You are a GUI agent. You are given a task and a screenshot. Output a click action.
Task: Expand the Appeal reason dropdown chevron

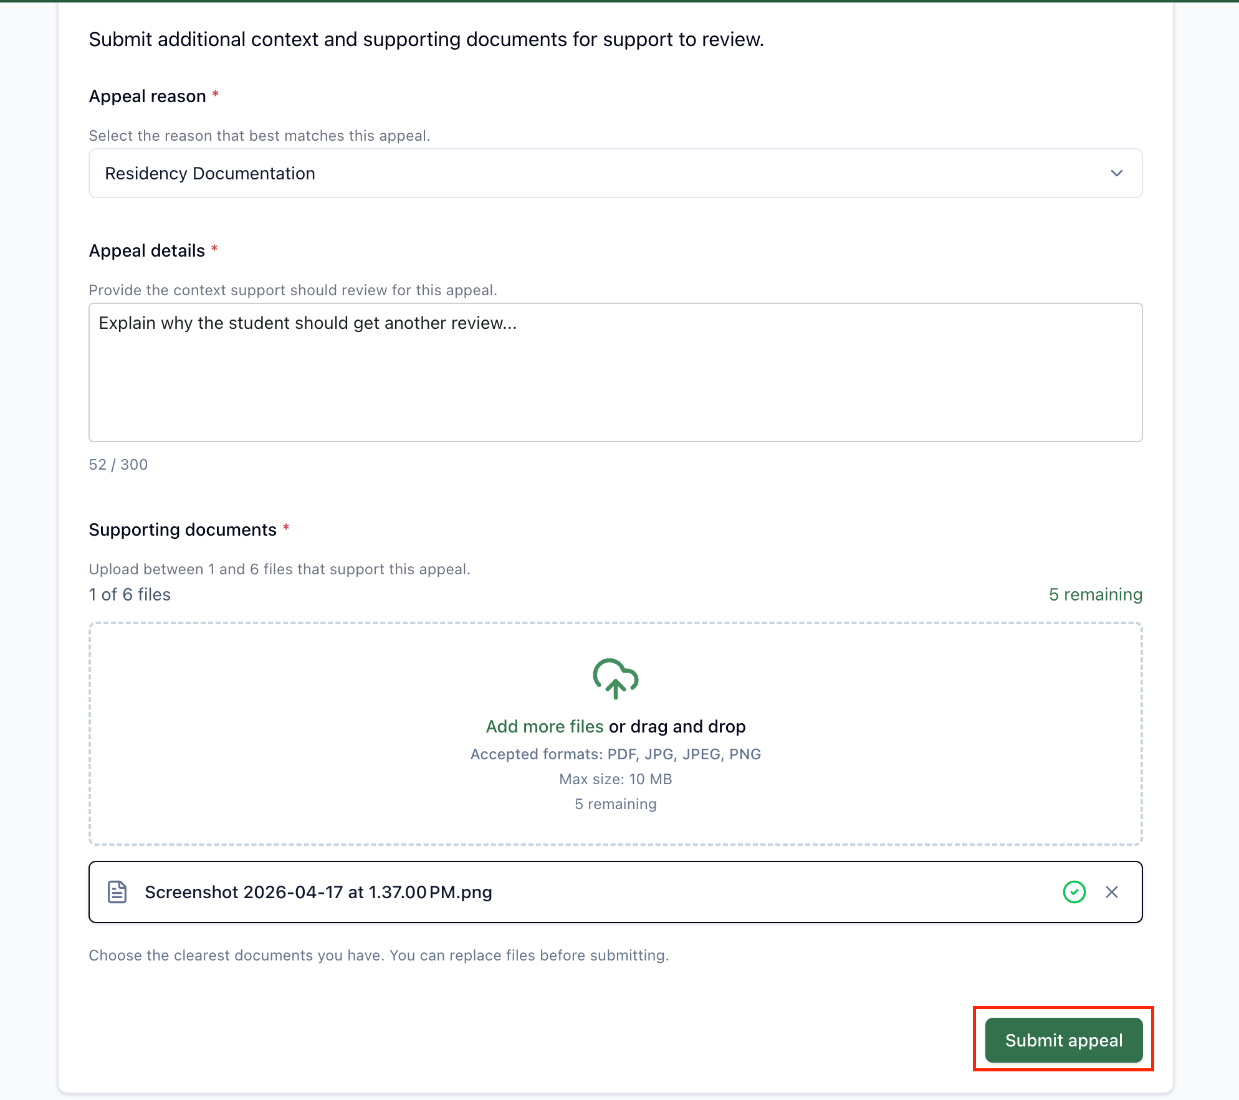pos(1116,173)
